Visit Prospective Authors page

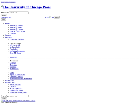pyautogui.click(x=17, y=39)
